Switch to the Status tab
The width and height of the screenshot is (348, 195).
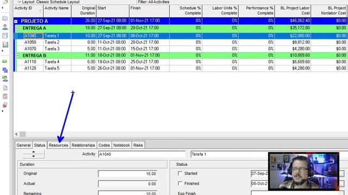tap(40, 145)
